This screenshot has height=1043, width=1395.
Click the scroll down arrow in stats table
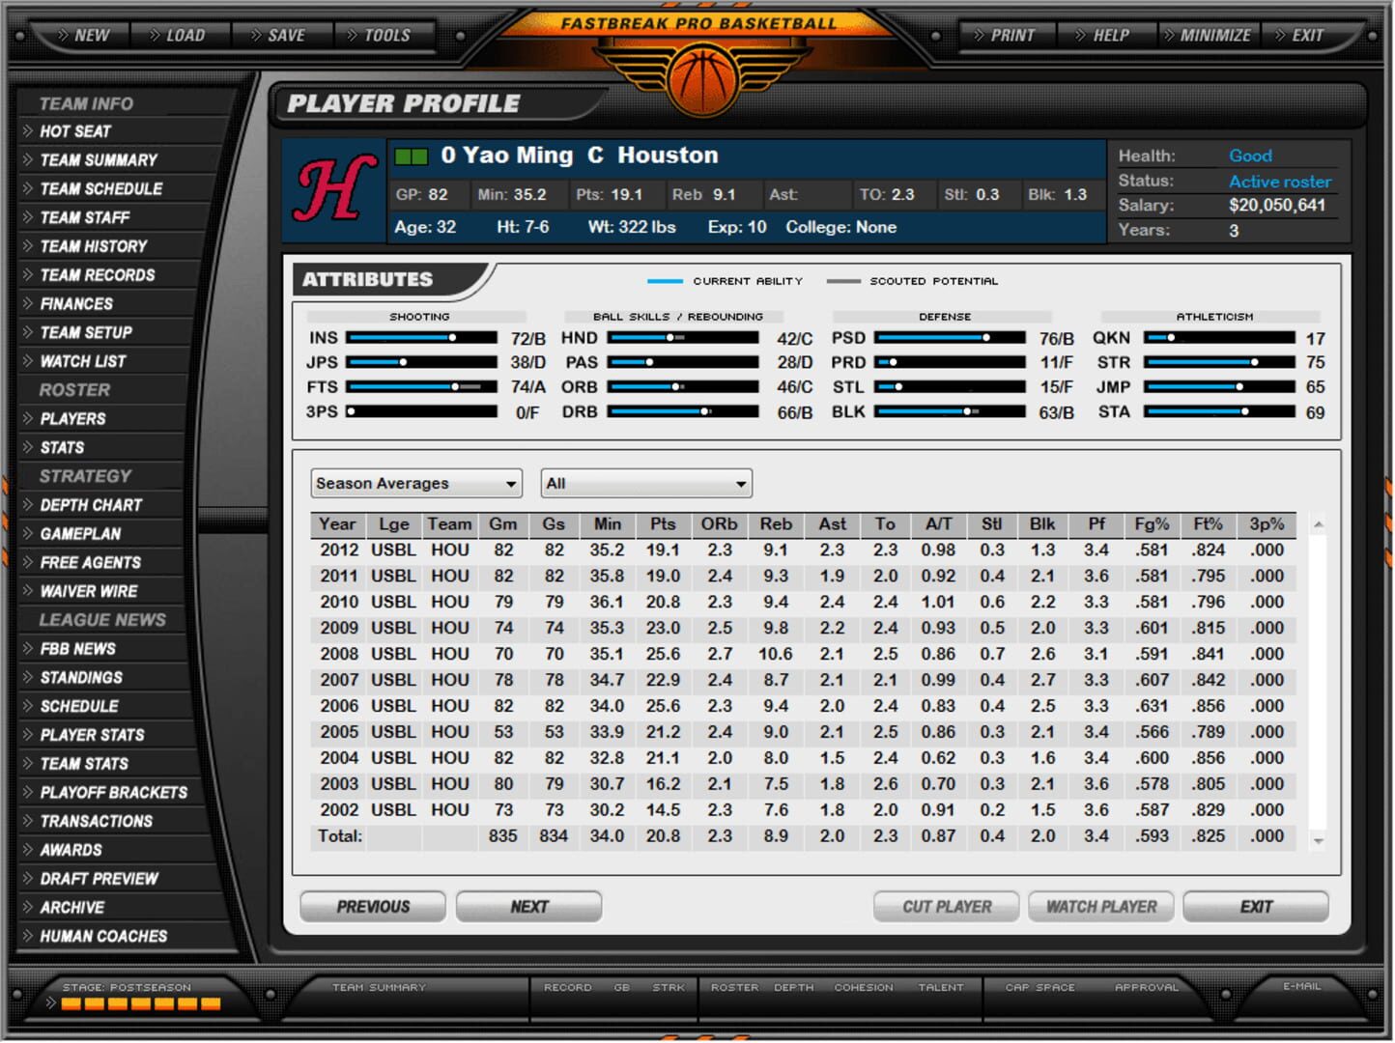1319,841
